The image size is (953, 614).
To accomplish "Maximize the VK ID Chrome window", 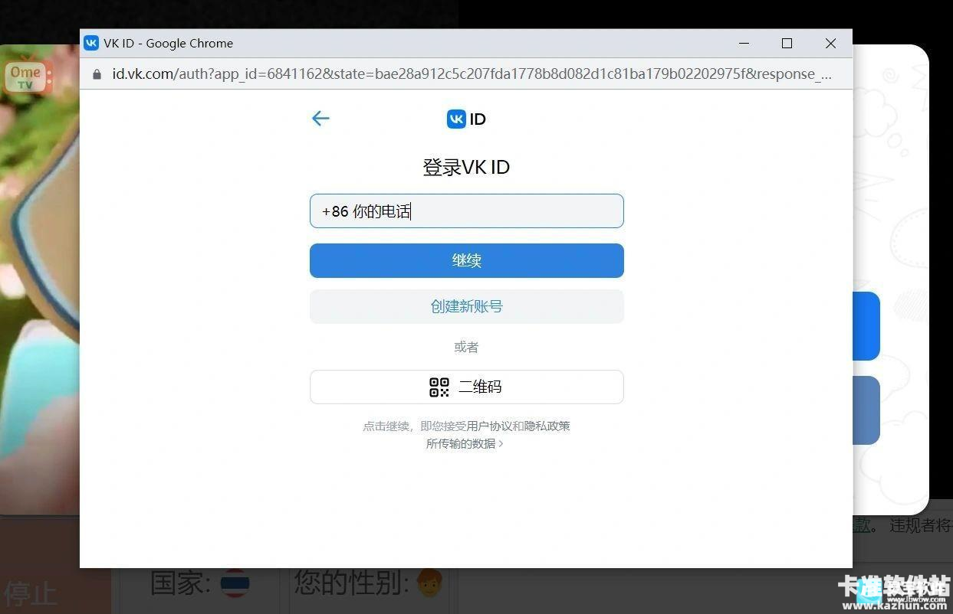I will pyautogui.click(x=787, y=44).
